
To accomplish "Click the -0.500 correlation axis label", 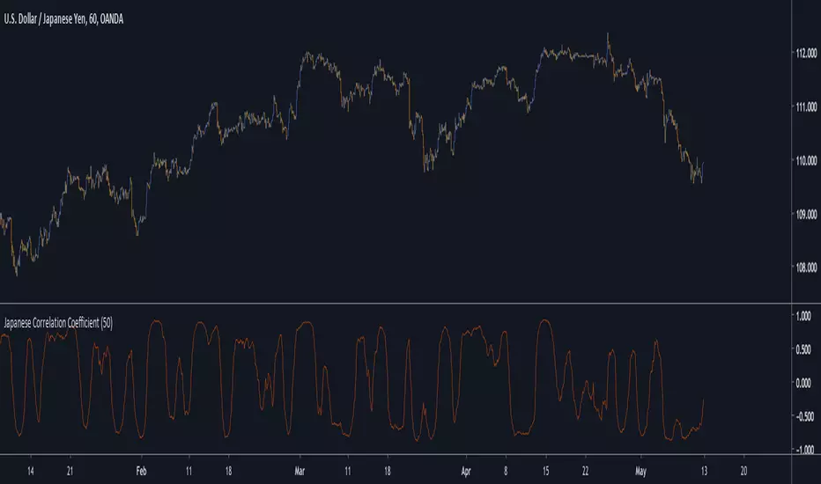I will [805, 416].
